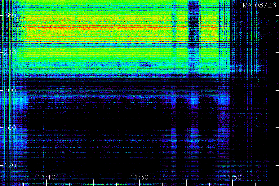Click the tick mark below 11:50
Image resolution: width=279 pixels, height=186 pixels.
232,183
